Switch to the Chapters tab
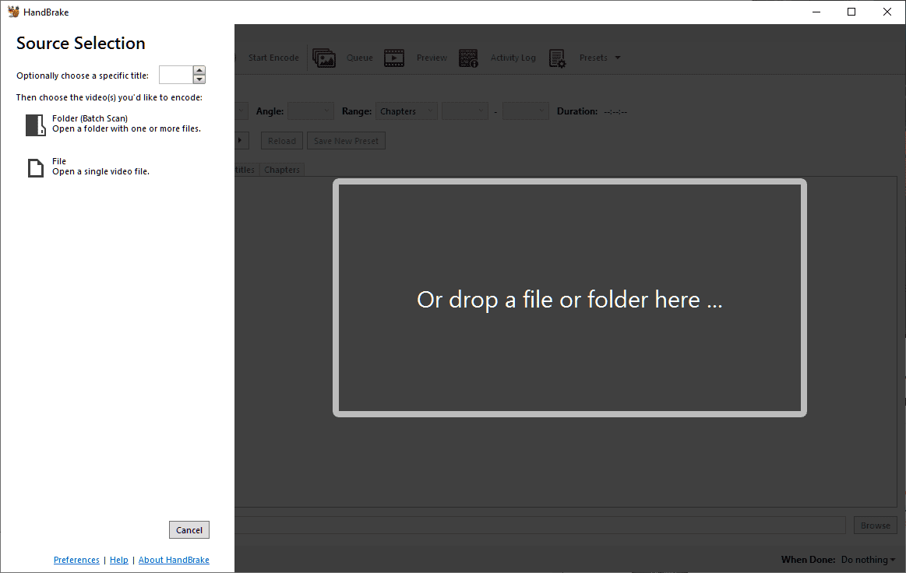 281,169
